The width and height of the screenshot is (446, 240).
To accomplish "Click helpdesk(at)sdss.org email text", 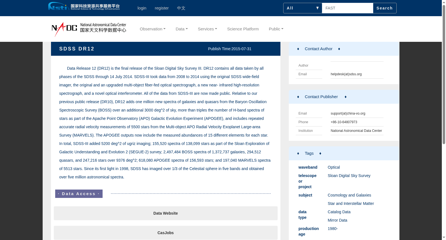I will coord(346,74).
